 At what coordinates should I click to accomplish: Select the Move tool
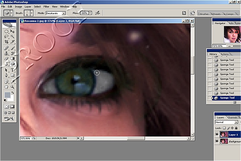click(12, 32)
